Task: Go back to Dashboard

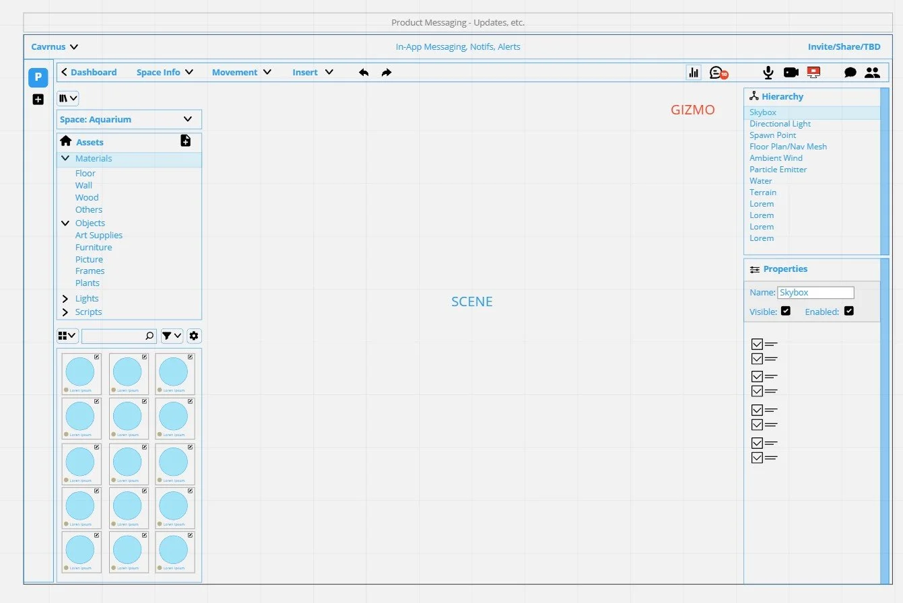Action: tap(89, 72)
